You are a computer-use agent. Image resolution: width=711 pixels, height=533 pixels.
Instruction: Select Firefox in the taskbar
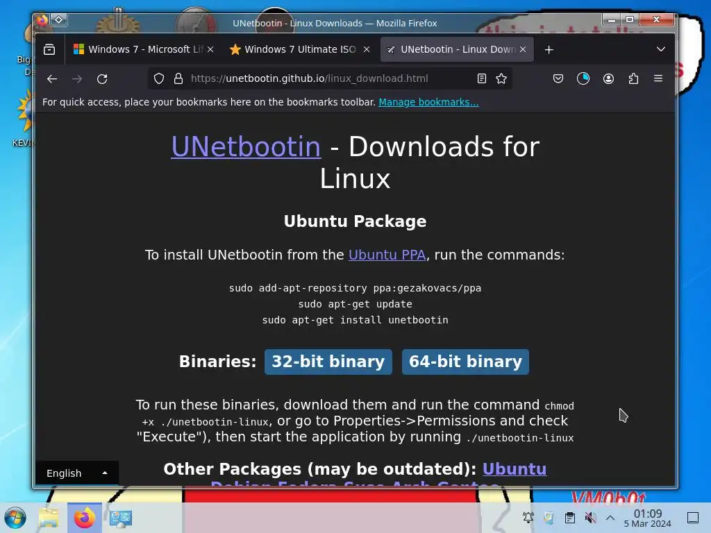point(84,518)
